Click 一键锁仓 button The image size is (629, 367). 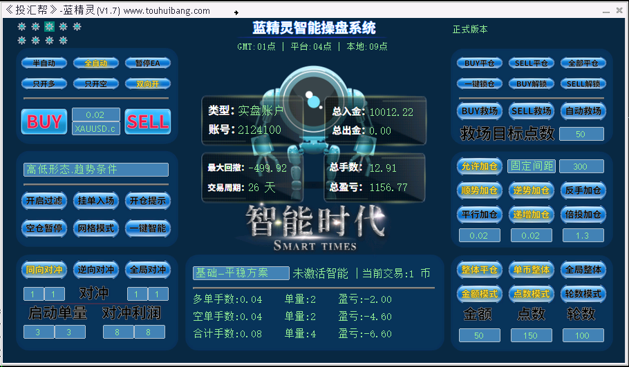(x=480, y=84)
